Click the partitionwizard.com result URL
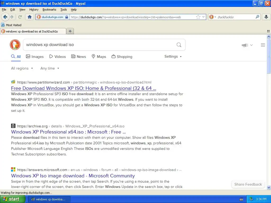Image resolution: width=271 pixels, height=203 pixels. pyautogui.click(x=84, y=82)
